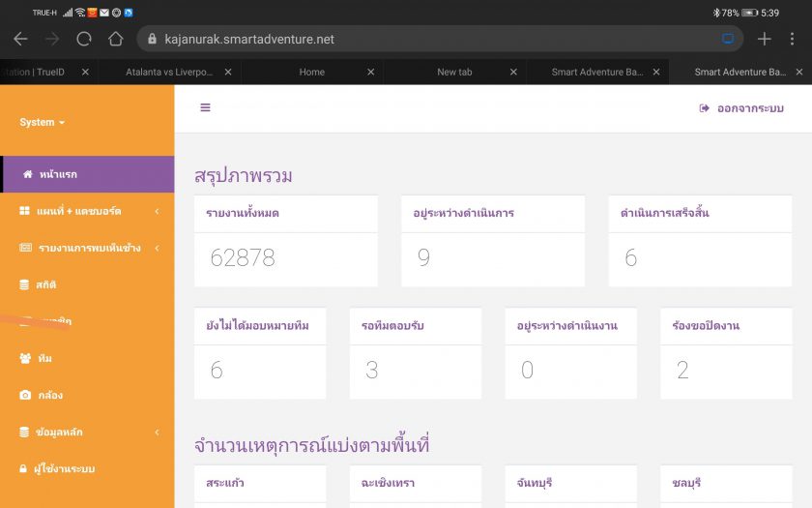Expand the System dropdown in sidebar
This screenshot has height=508, width=812.
click(43, 122)
